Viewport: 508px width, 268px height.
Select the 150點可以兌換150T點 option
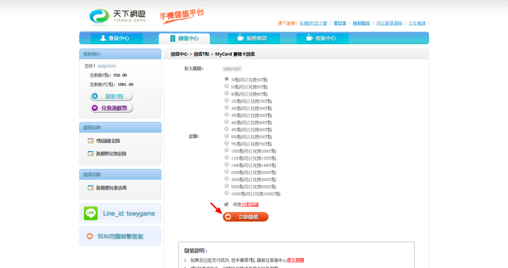point(227,101)
